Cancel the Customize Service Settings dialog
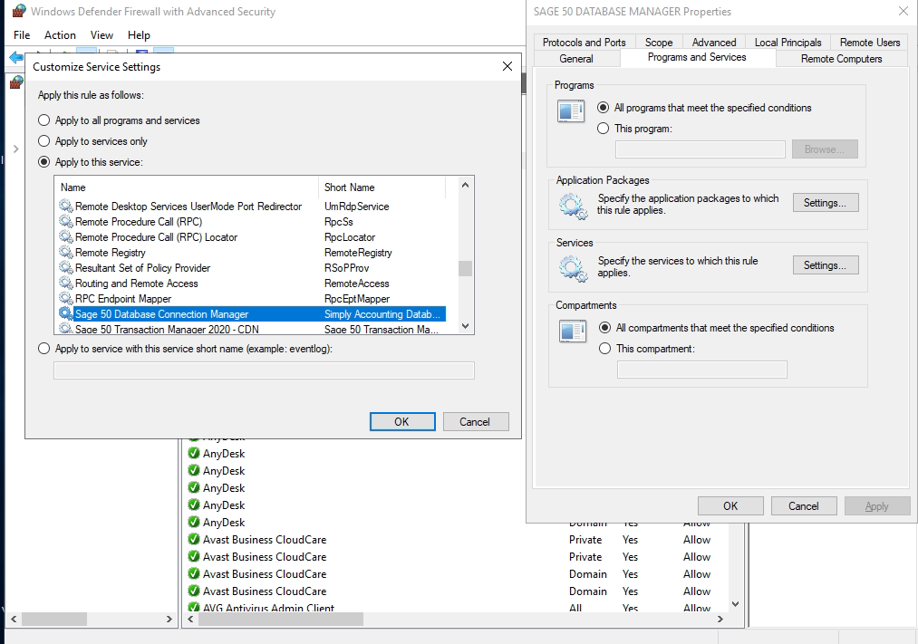Screen dimensions: 918x644 click(475, 422)
